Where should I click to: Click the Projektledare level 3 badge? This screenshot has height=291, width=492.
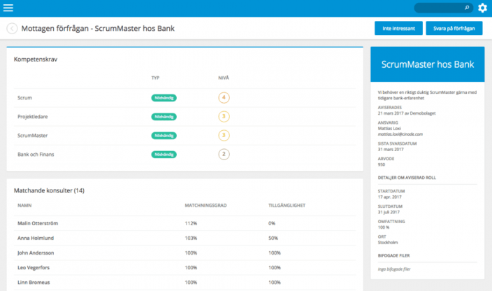(224, 116)
